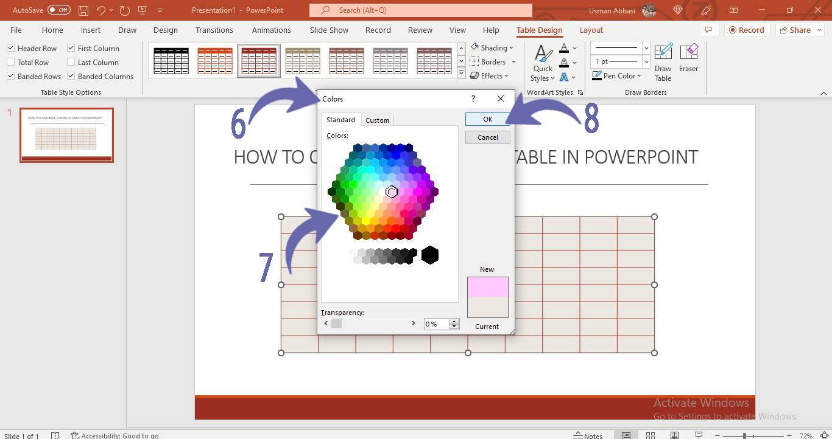Click the Record button

[x=746, y=30]
